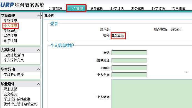Image resolution: width=192 pixels, height=108 pixels.
Task: Open 学籍异动申请 in the sidebar
Action: 14,74
